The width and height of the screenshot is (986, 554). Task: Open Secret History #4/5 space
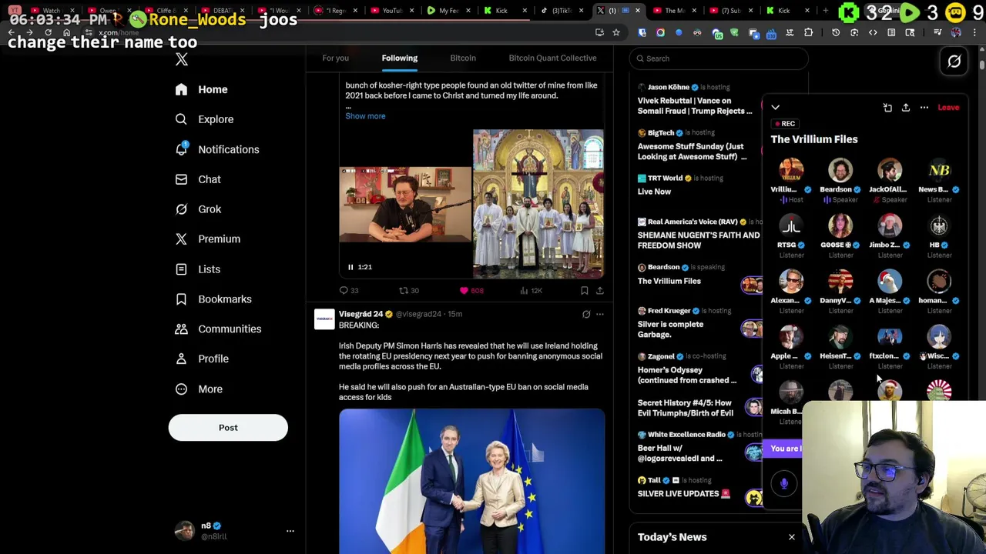pos(685,408)
